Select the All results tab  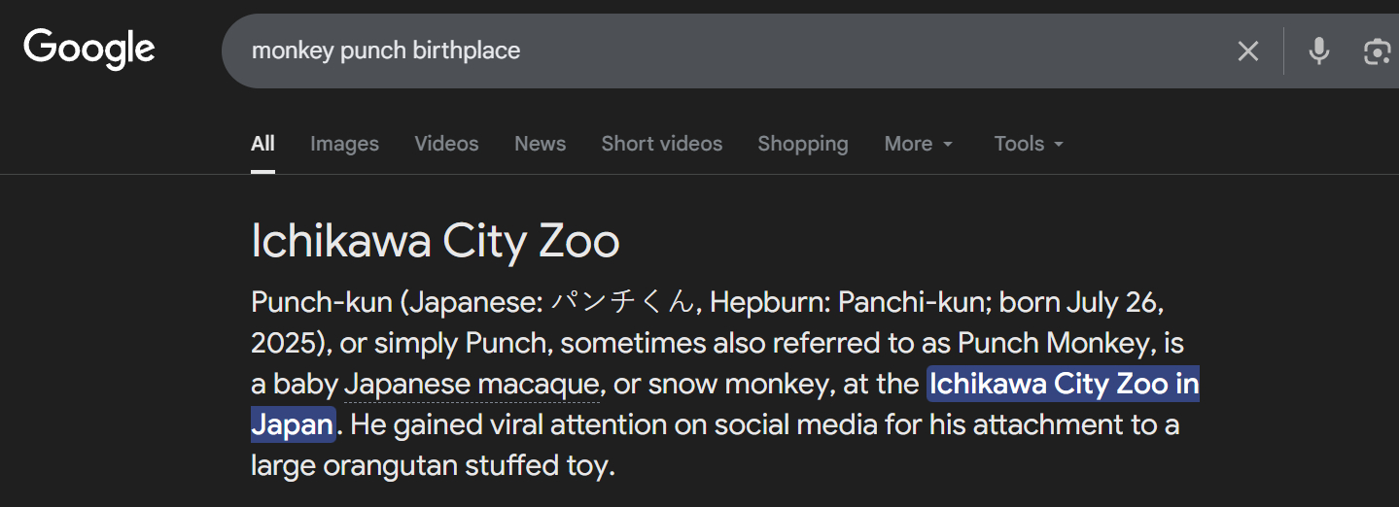[262, 144]
